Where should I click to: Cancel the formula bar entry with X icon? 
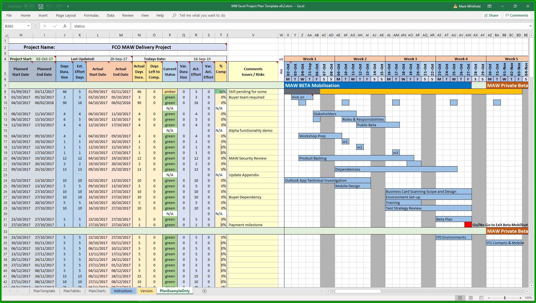(x=45, y=26)
